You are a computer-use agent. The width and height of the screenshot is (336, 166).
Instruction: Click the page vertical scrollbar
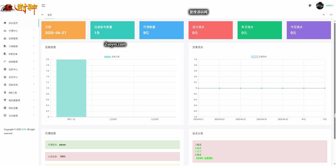coord(335,80)
